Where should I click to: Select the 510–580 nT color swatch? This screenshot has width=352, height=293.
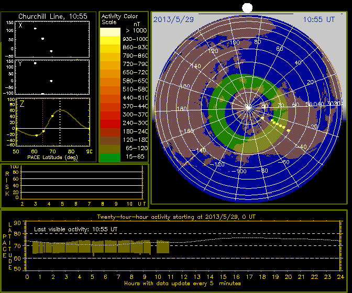coord(110,91)
